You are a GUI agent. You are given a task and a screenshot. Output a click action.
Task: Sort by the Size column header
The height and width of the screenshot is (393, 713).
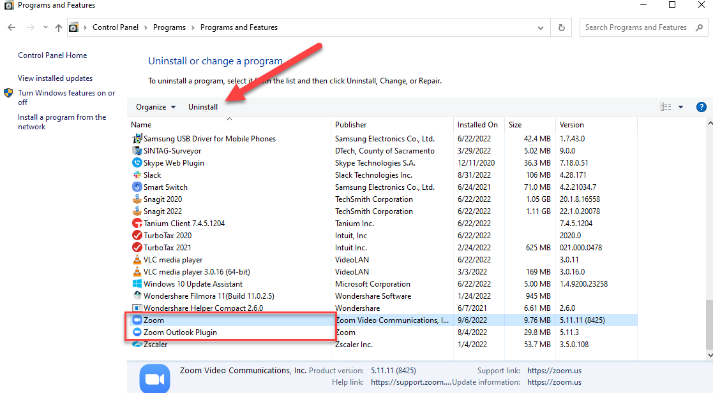pyautogui.click(x=530, y=124)
